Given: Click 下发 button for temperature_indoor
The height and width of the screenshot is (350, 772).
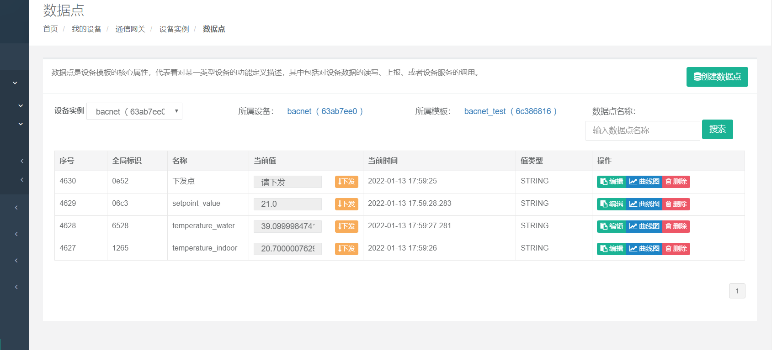Looking at the screenshot, I should pyautogui.click(x=346, y=249).
